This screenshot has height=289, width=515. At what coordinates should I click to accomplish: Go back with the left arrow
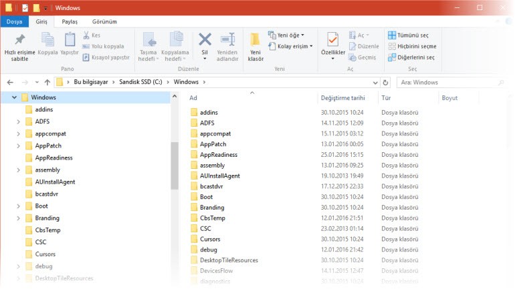(10, 82)
